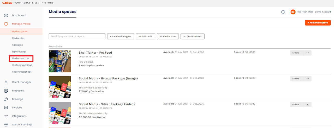Click the Account settings gear icon

[6, 125]
